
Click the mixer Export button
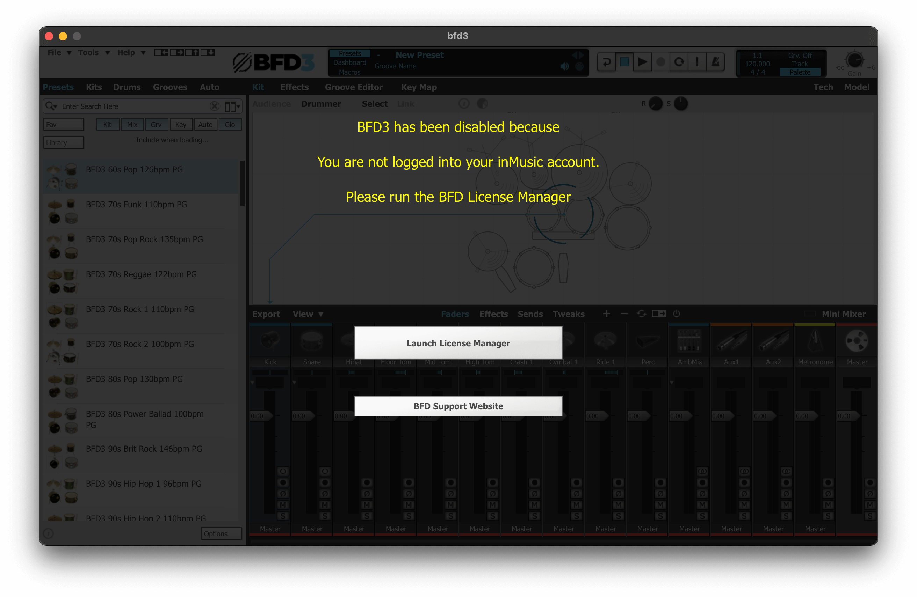[266, 314]
